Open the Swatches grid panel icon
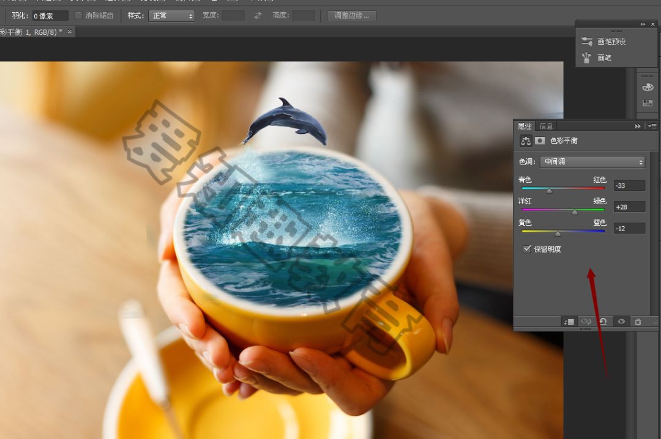Image resolution: width=661 pixels, height=439 pixels. coord(648,103)
